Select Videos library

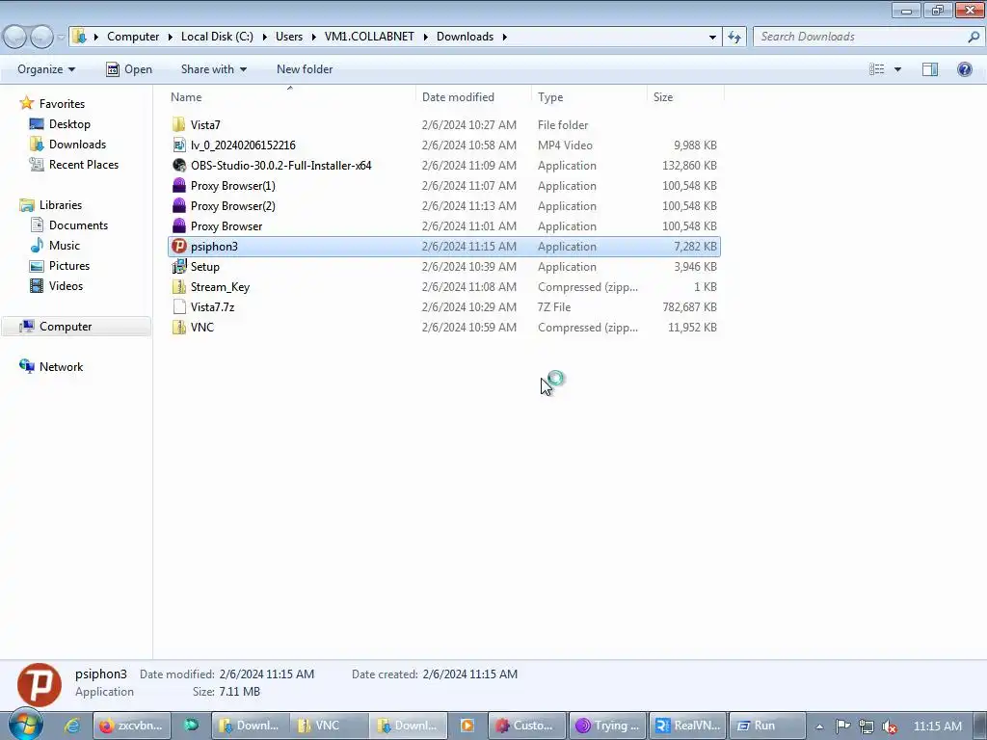click(56, 285)
